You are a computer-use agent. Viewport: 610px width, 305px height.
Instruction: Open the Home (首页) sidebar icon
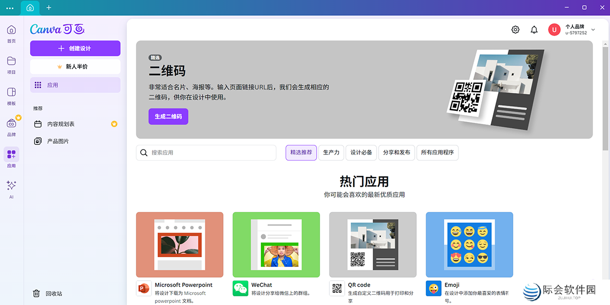11,30
